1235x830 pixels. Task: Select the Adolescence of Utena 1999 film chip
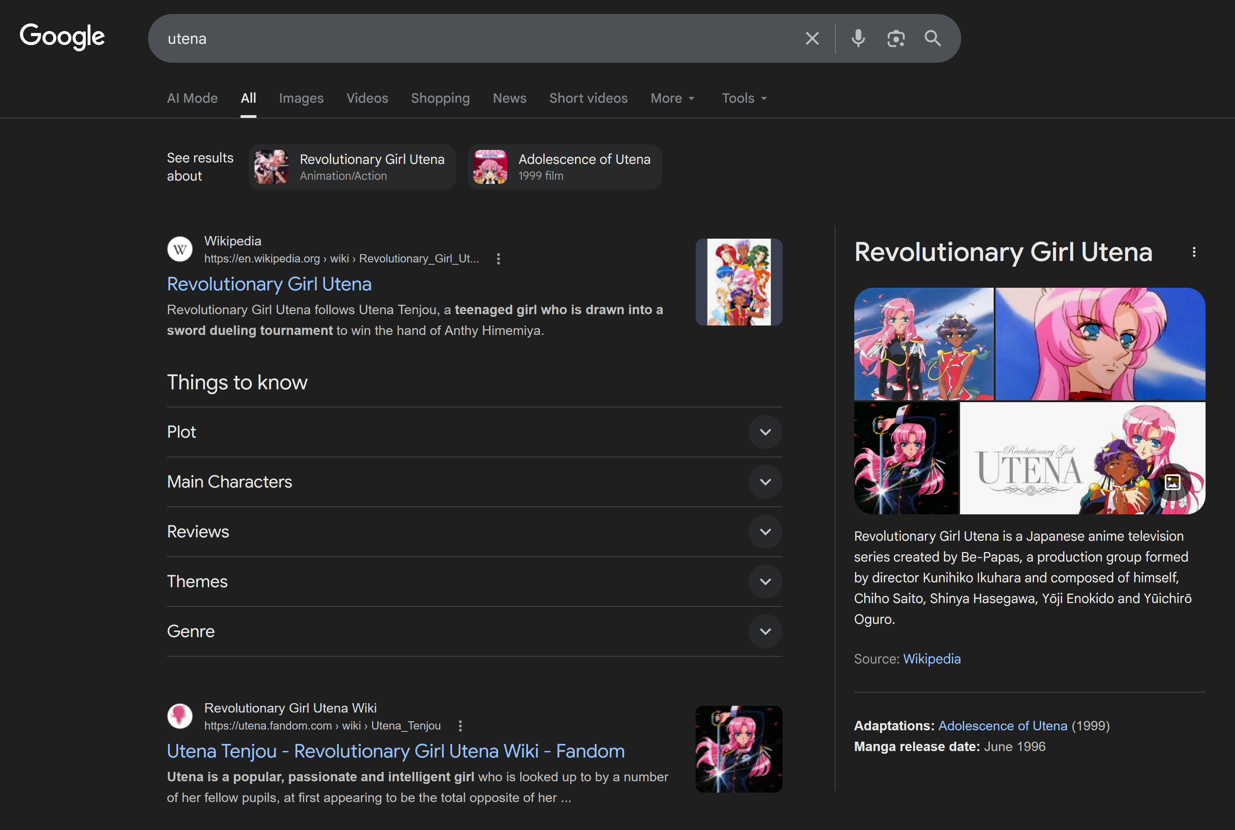[564, 167]
